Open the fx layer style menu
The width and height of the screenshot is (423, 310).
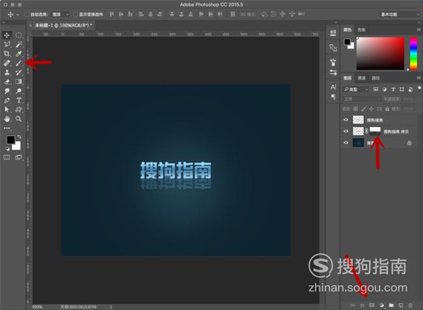pyautogui.click(x=362, y=305)
